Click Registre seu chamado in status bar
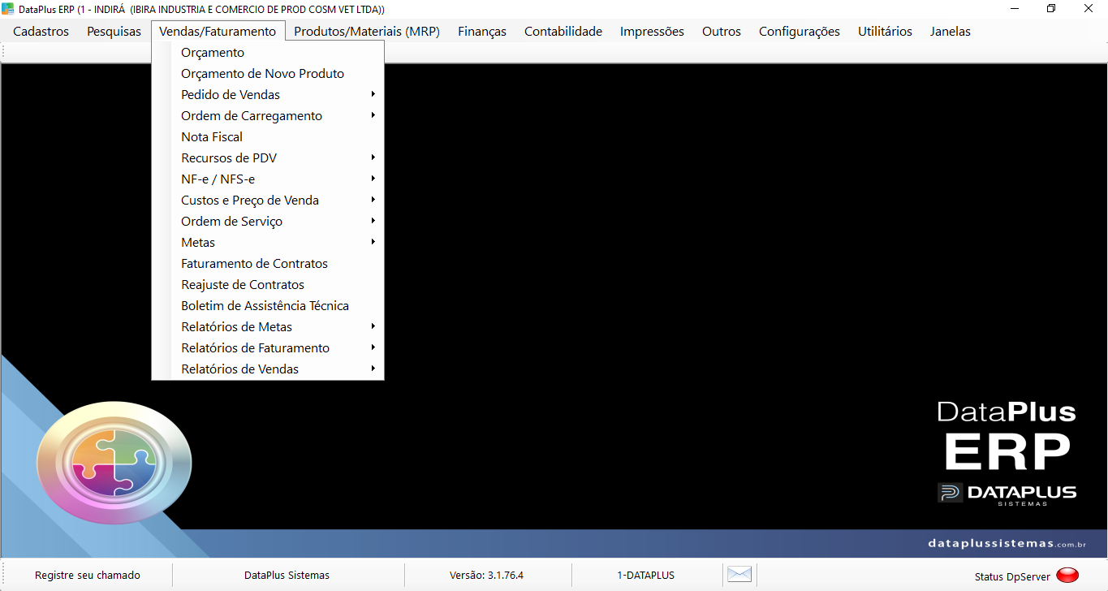The image size is (1108, 591). [x=88, y=575]
